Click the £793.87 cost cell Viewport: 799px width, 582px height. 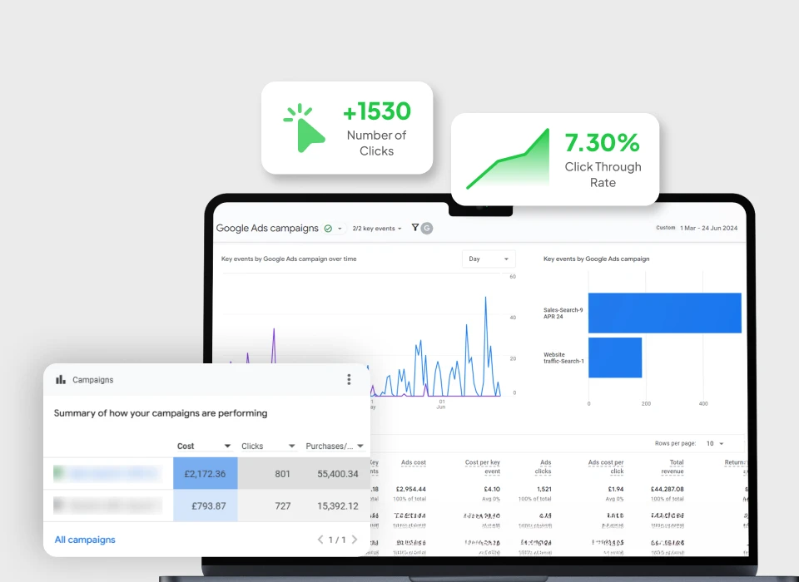pyautogui.click(x=206, y=506)
